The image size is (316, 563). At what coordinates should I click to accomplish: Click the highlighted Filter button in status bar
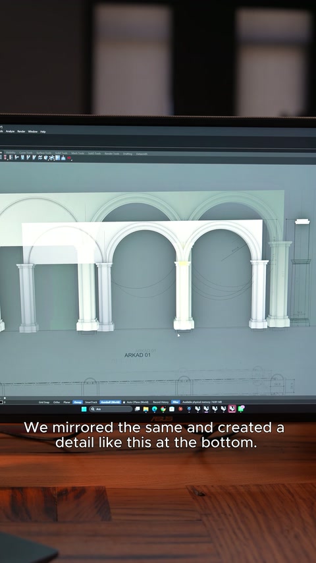click(x=175, y=402)
